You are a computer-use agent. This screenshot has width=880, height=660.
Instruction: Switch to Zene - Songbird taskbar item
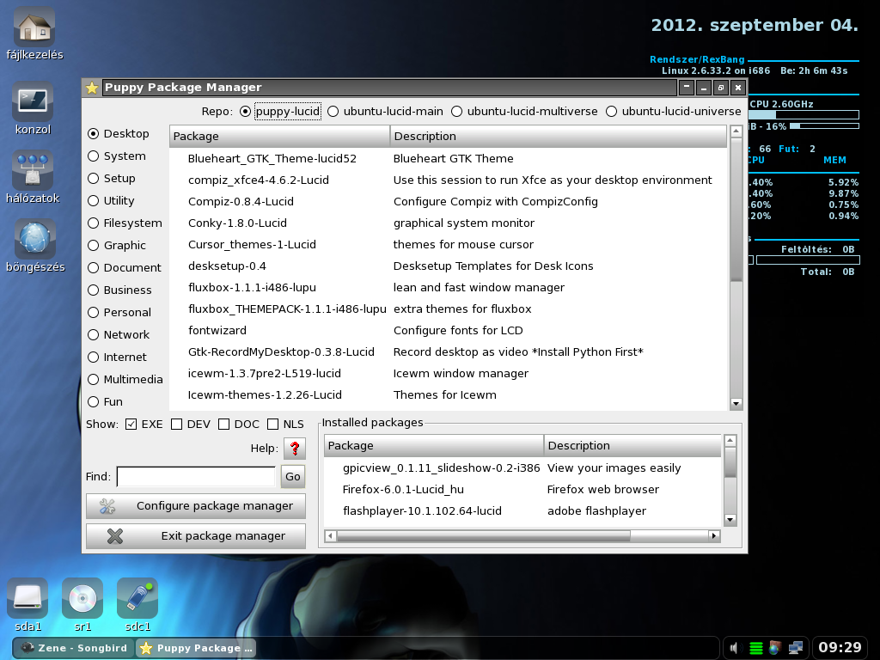coord(74,648)
